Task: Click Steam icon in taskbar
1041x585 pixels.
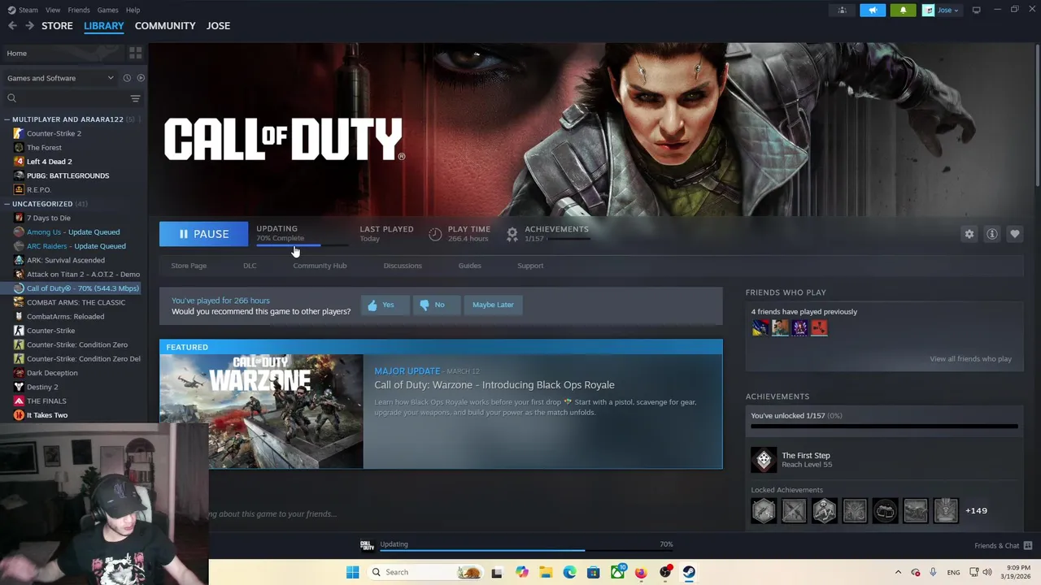Action: point(689,572)
